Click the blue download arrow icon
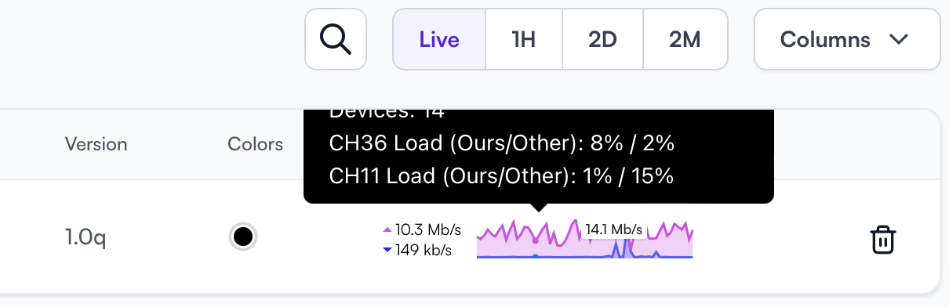949x307 pixels. 387,251
